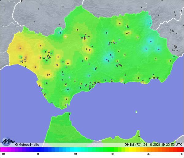Image resolution: width=184 pixels, height=158 pixels.
Task: Select the station marker at Ceuta's northern tip
Action: point(70,114)
